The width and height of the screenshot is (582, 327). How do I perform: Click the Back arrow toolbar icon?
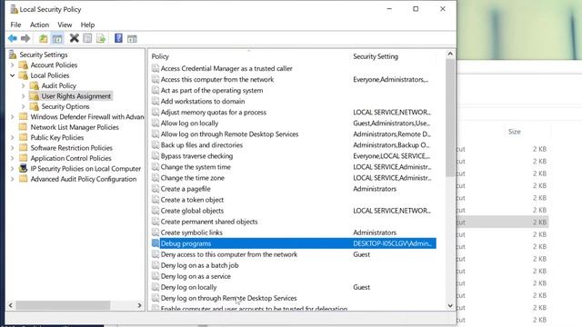12,38
